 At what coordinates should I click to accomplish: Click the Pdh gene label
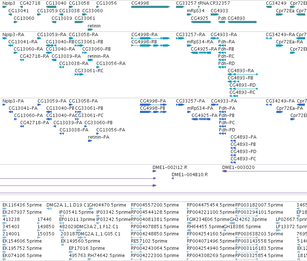pyautogui.click(x=222, y=18)
